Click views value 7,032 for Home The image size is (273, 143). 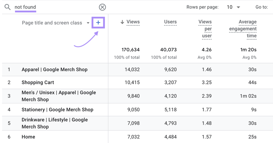[134, 137]
